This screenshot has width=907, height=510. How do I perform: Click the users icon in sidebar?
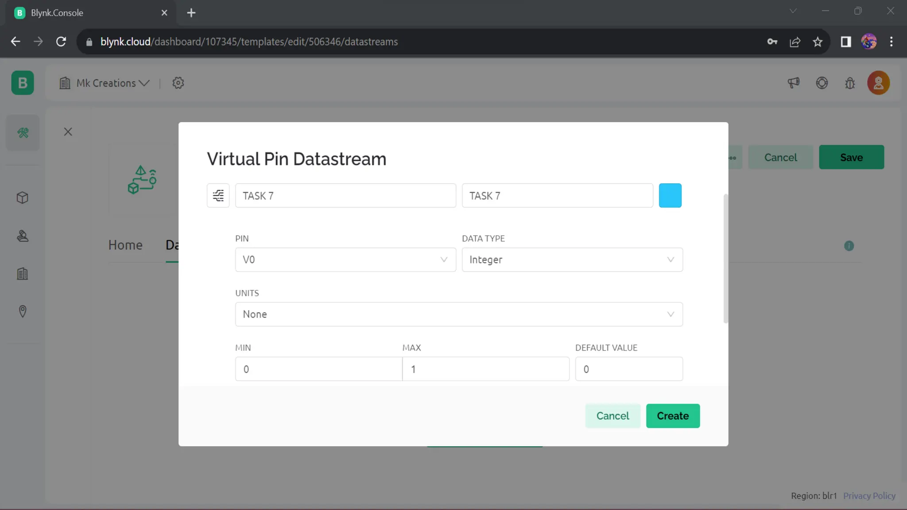tap(23, 236)
